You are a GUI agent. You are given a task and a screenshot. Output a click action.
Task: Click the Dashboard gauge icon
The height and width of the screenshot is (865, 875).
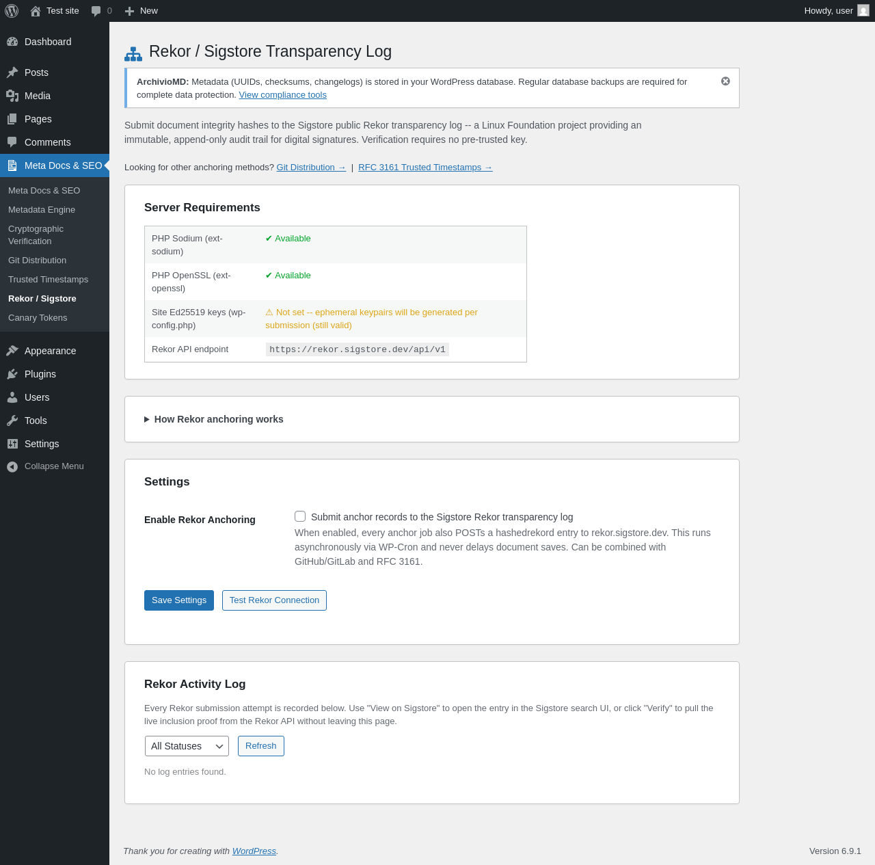[x=12, y=42]
